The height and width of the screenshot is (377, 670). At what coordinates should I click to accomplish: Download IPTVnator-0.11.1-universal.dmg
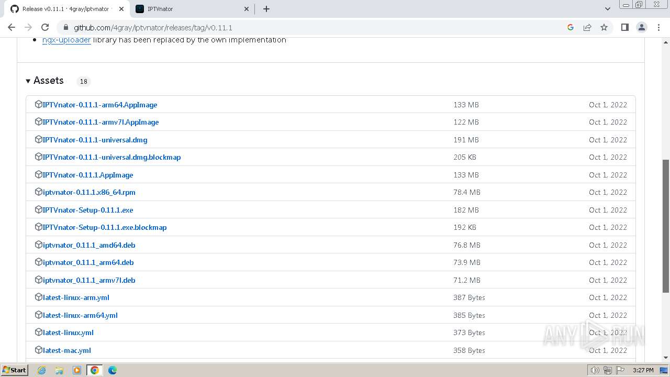pos(95,140)
